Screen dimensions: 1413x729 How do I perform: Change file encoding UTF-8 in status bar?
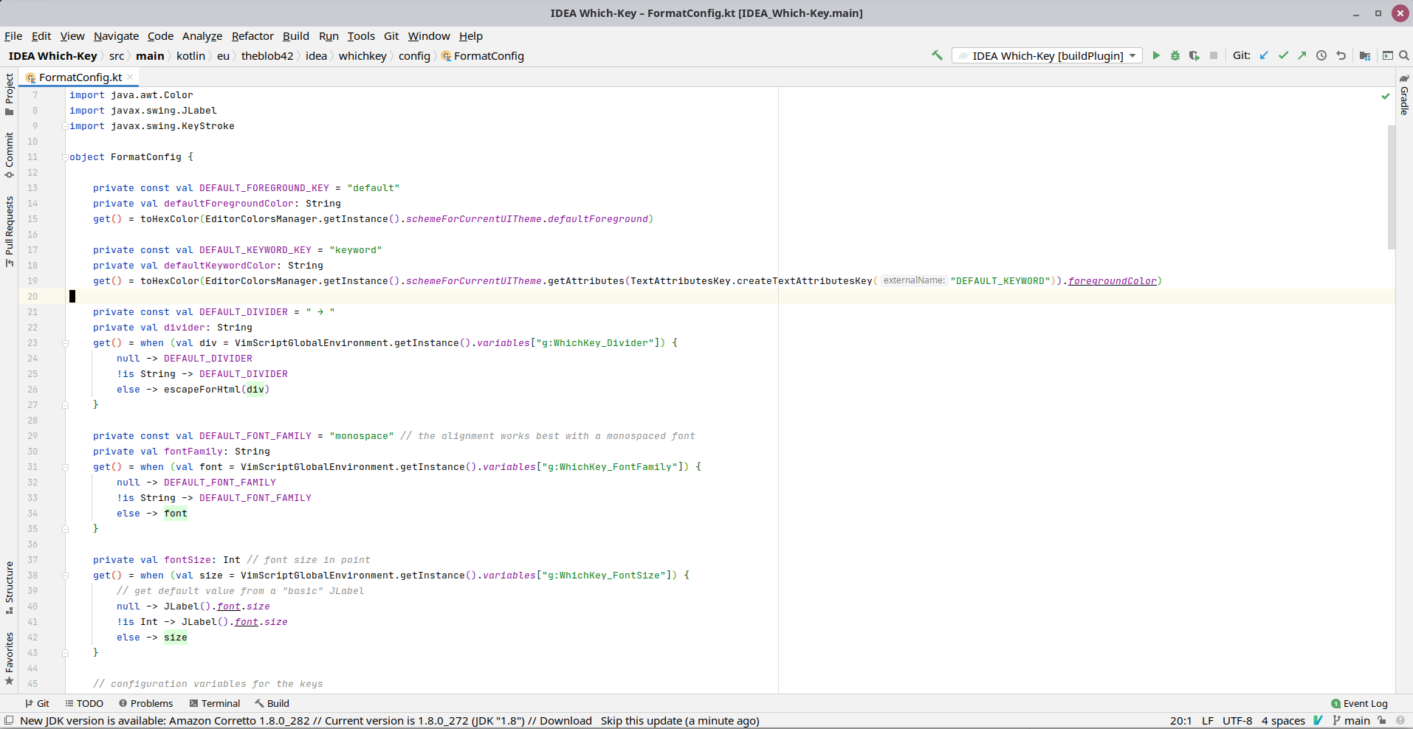click(1237, 721)
